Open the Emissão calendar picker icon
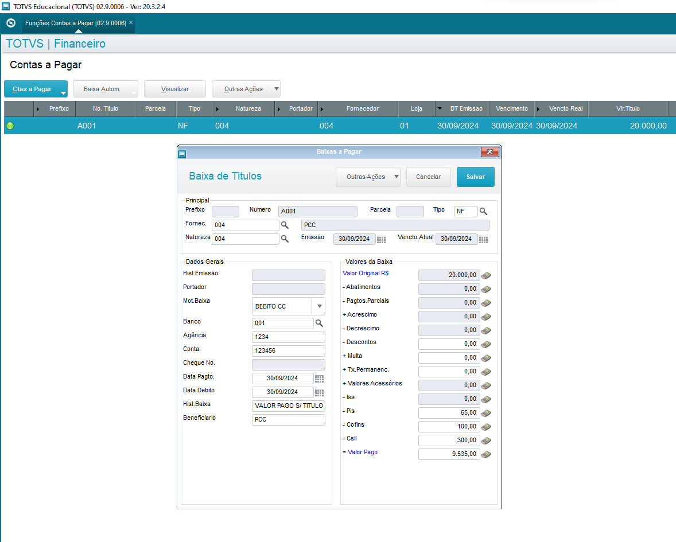The width and height of the screenshot is (676, 542). coord(381,240)
